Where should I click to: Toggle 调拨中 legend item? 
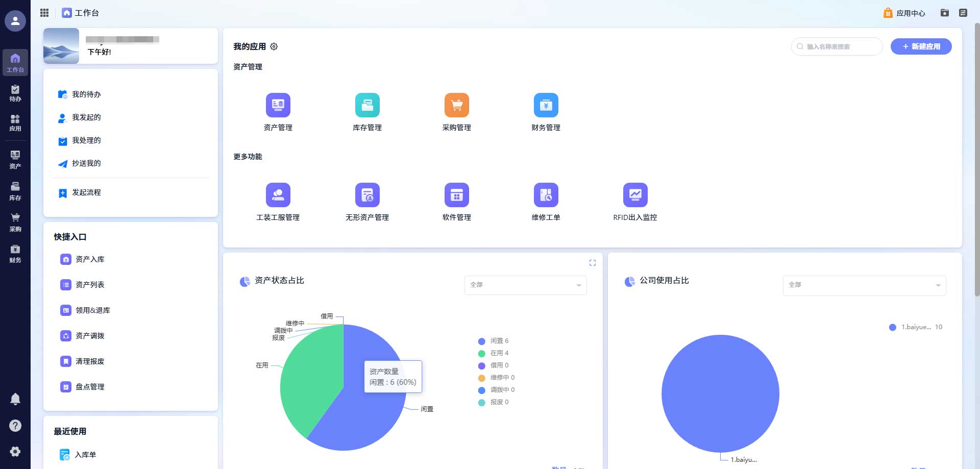coord(496,390)
